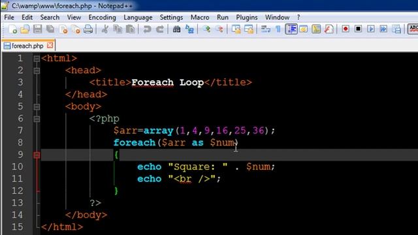Image resolution: width=418 pixels, height=235 pixels.
Task: Click the user-defined language toolbar icon
Action: pos(303,29)
